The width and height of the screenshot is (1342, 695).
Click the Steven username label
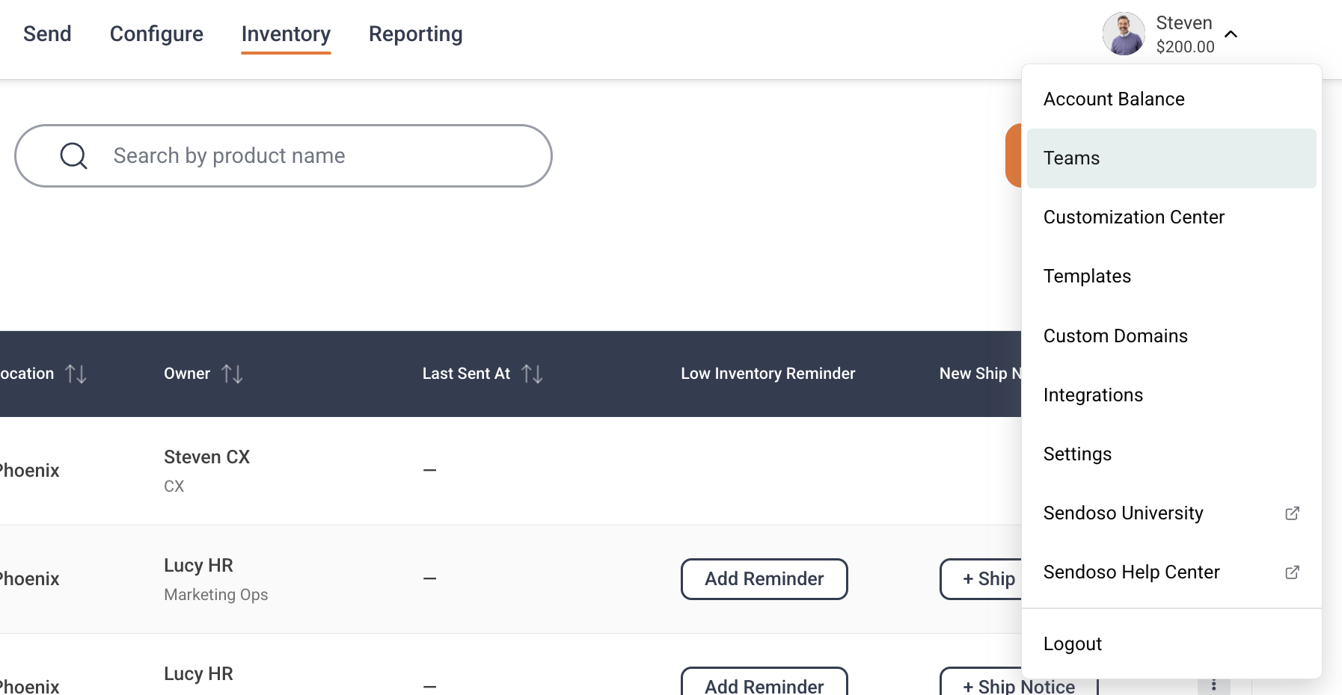[x=1183, y=23]
